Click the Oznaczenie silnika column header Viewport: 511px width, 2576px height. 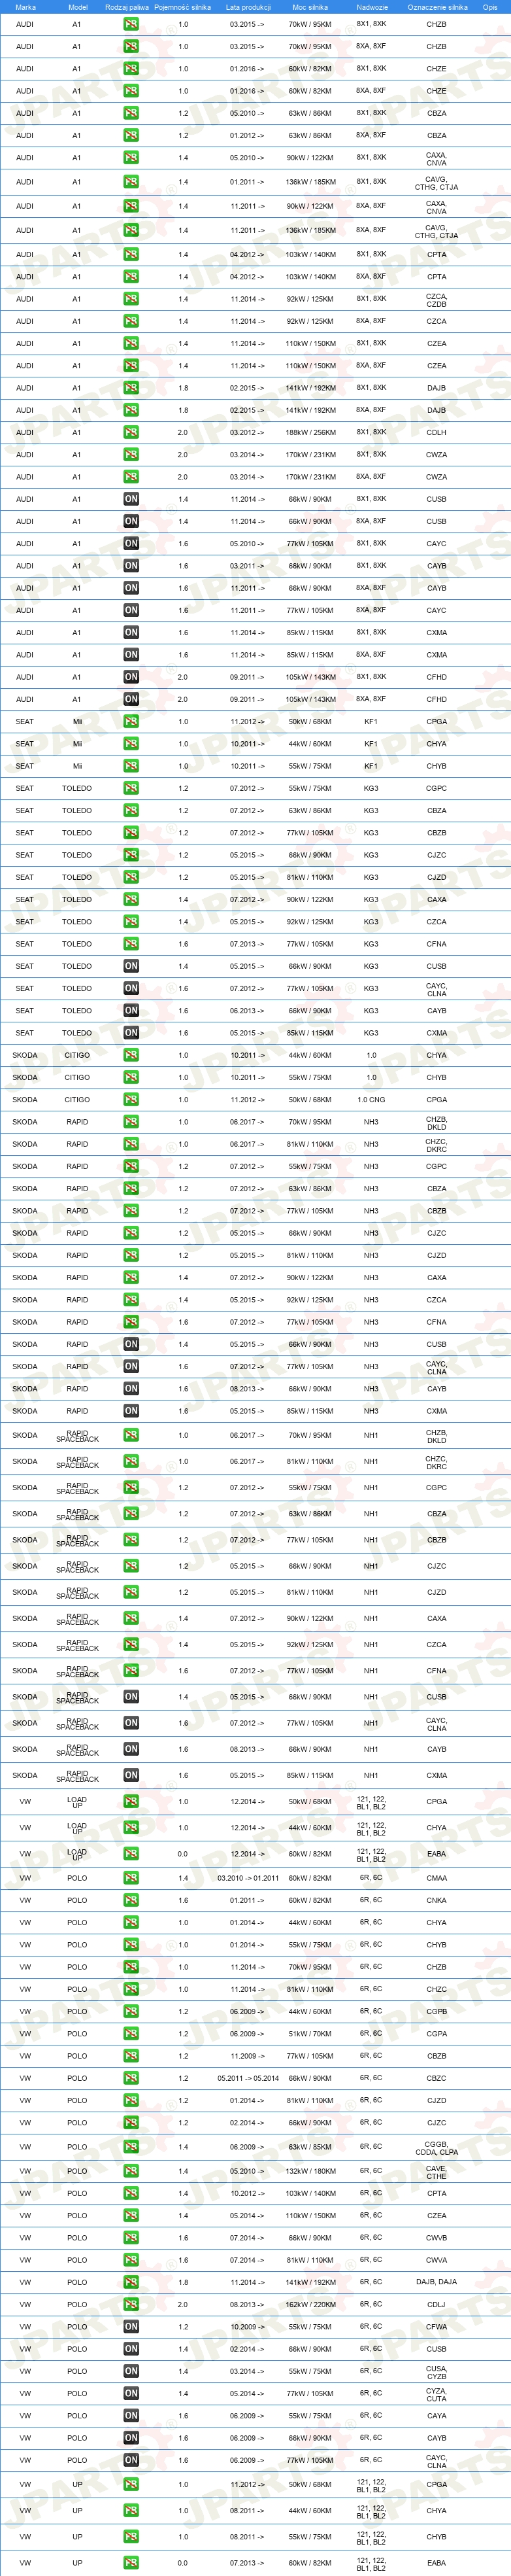point(437,7)
